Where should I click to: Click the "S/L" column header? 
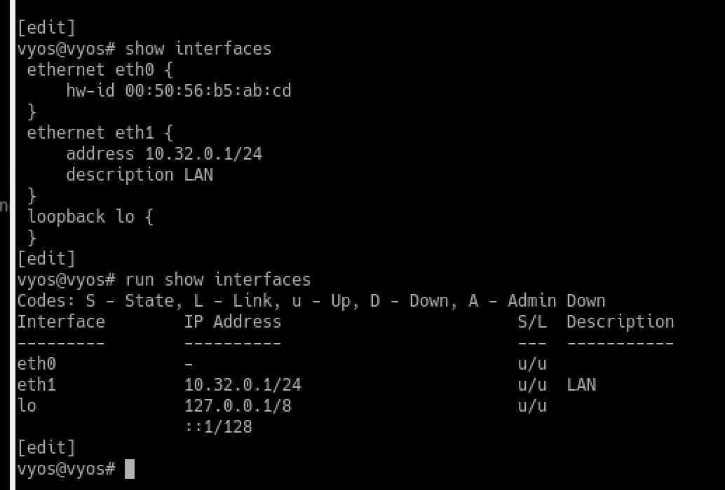tap(532, 322)
